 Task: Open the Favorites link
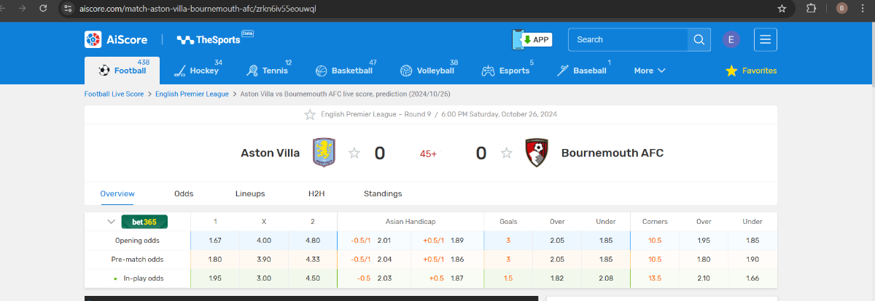(x=751, y=71)
